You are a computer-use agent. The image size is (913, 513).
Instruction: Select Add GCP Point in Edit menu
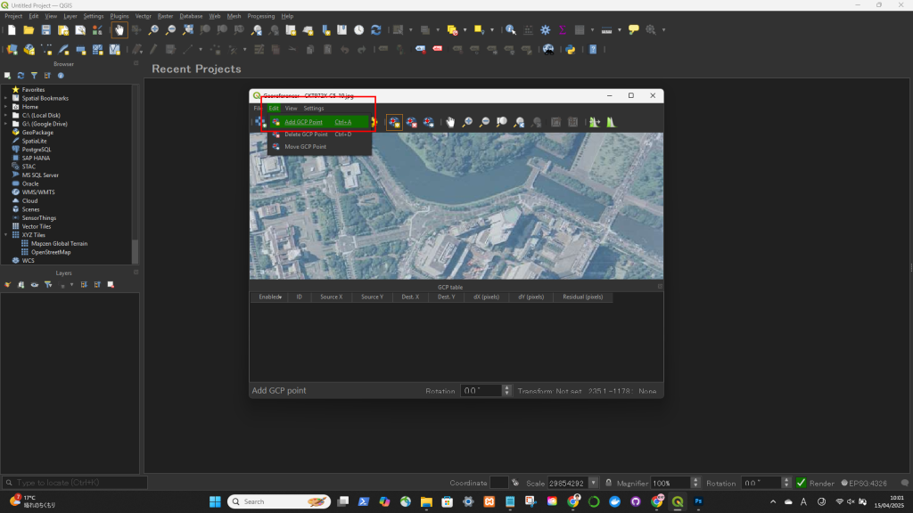coord(303,122)
